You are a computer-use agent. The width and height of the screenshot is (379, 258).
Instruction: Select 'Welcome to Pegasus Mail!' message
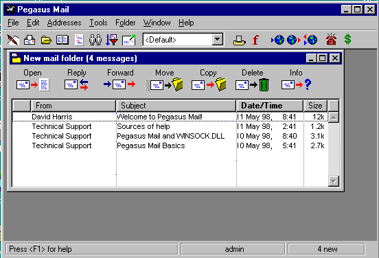coord(170,117)
